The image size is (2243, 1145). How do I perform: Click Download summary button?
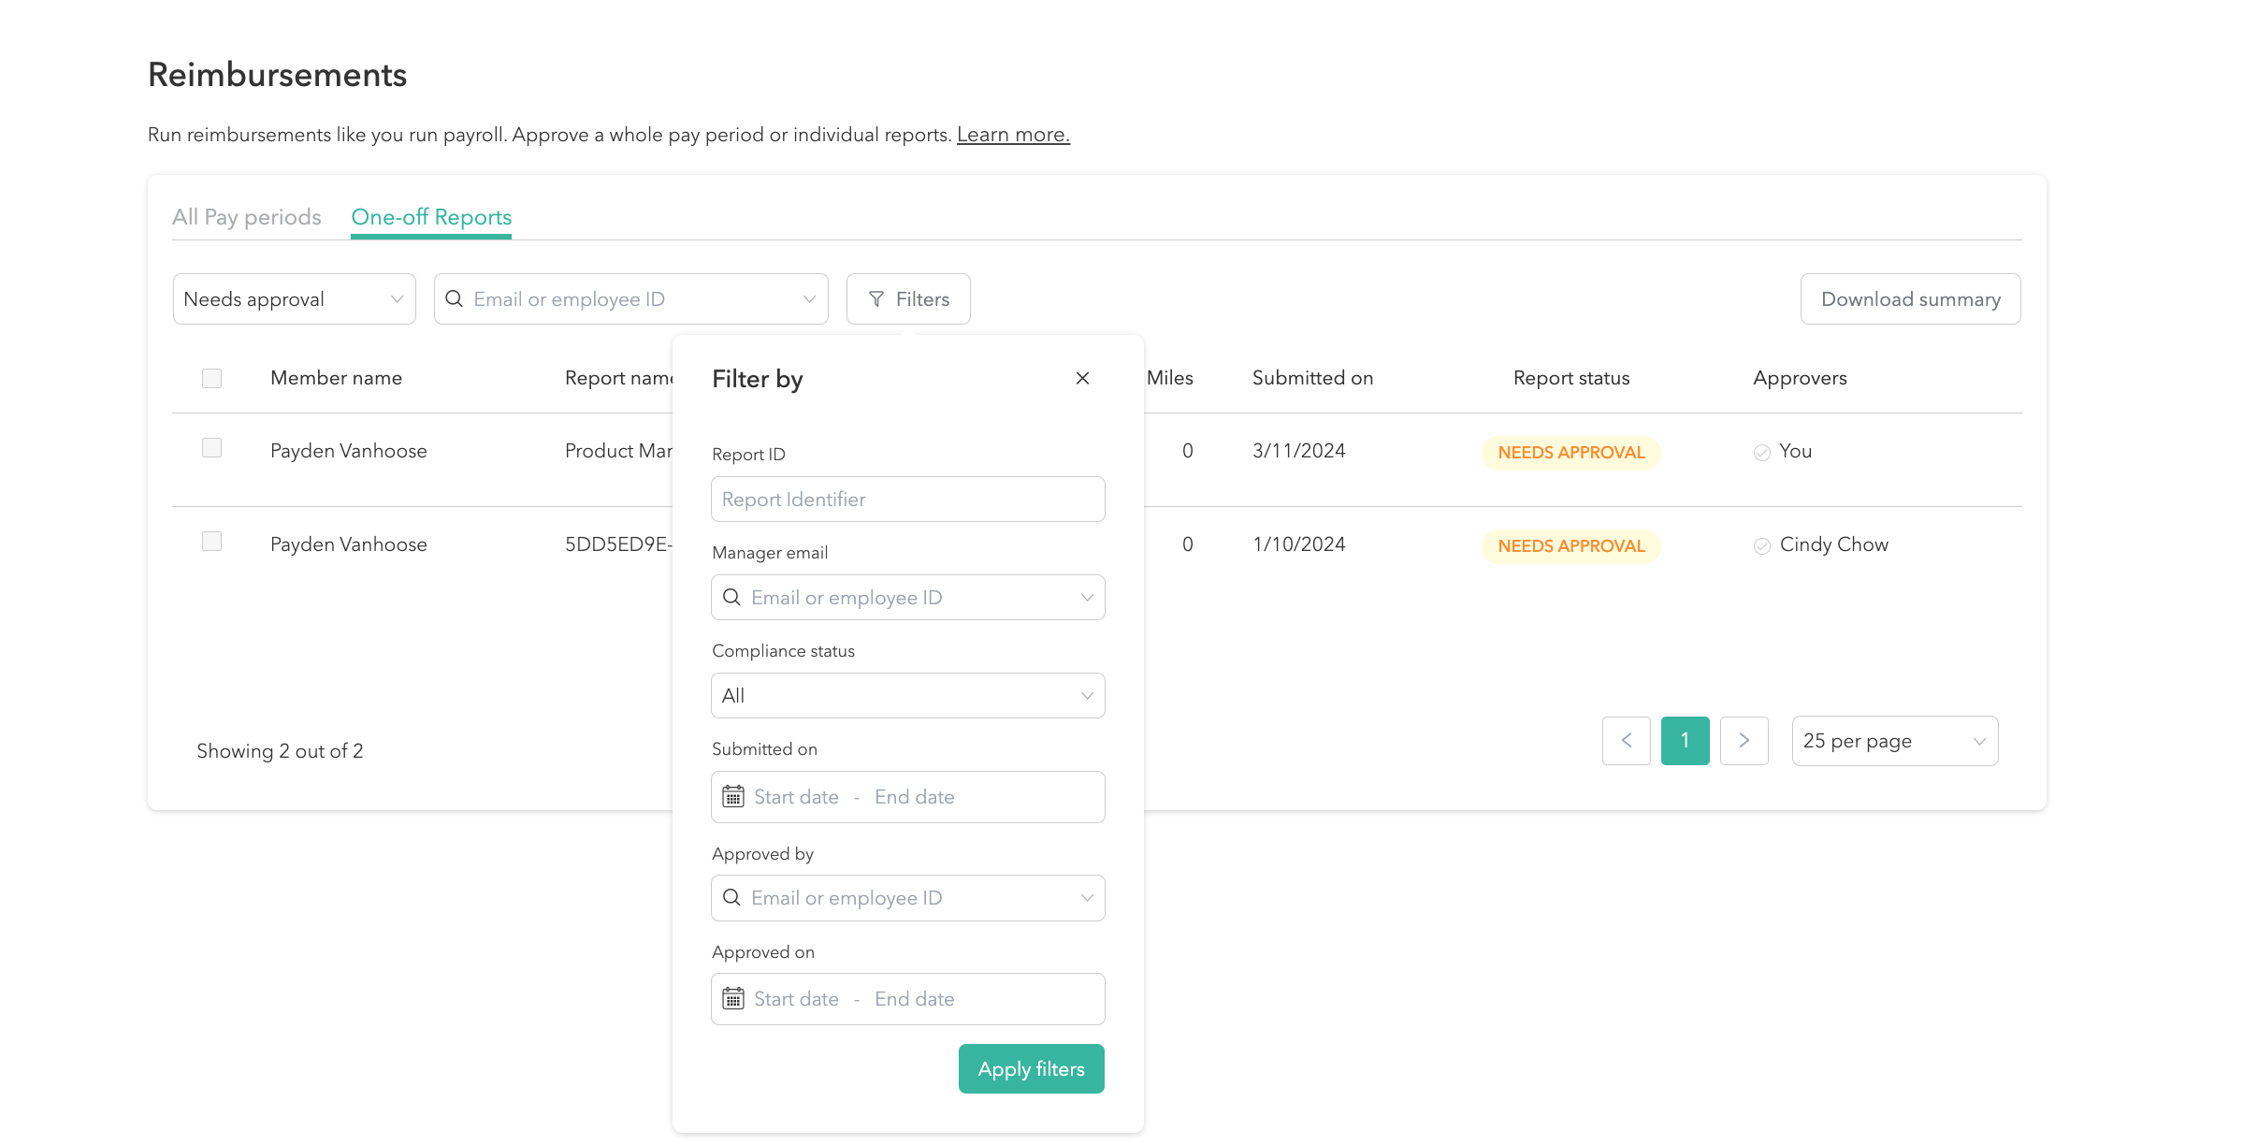[1911, 299]
